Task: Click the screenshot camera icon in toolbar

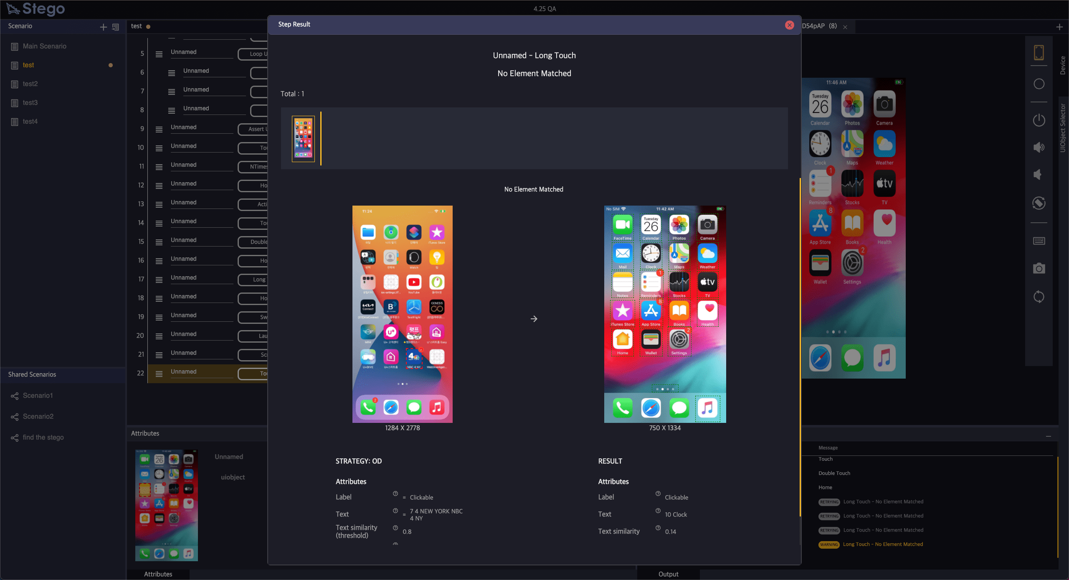Action: coord(1039,268)
